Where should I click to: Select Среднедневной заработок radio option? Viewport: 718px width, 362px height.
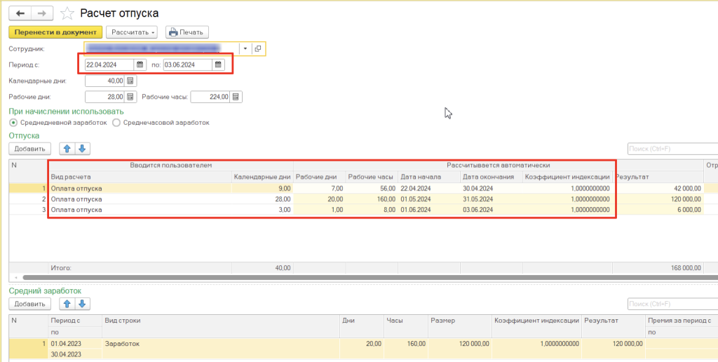click(13, 123)
